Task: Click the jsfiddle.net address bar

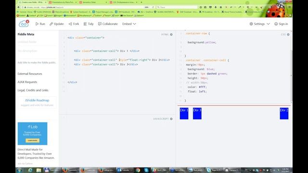Action: point(85,7)
